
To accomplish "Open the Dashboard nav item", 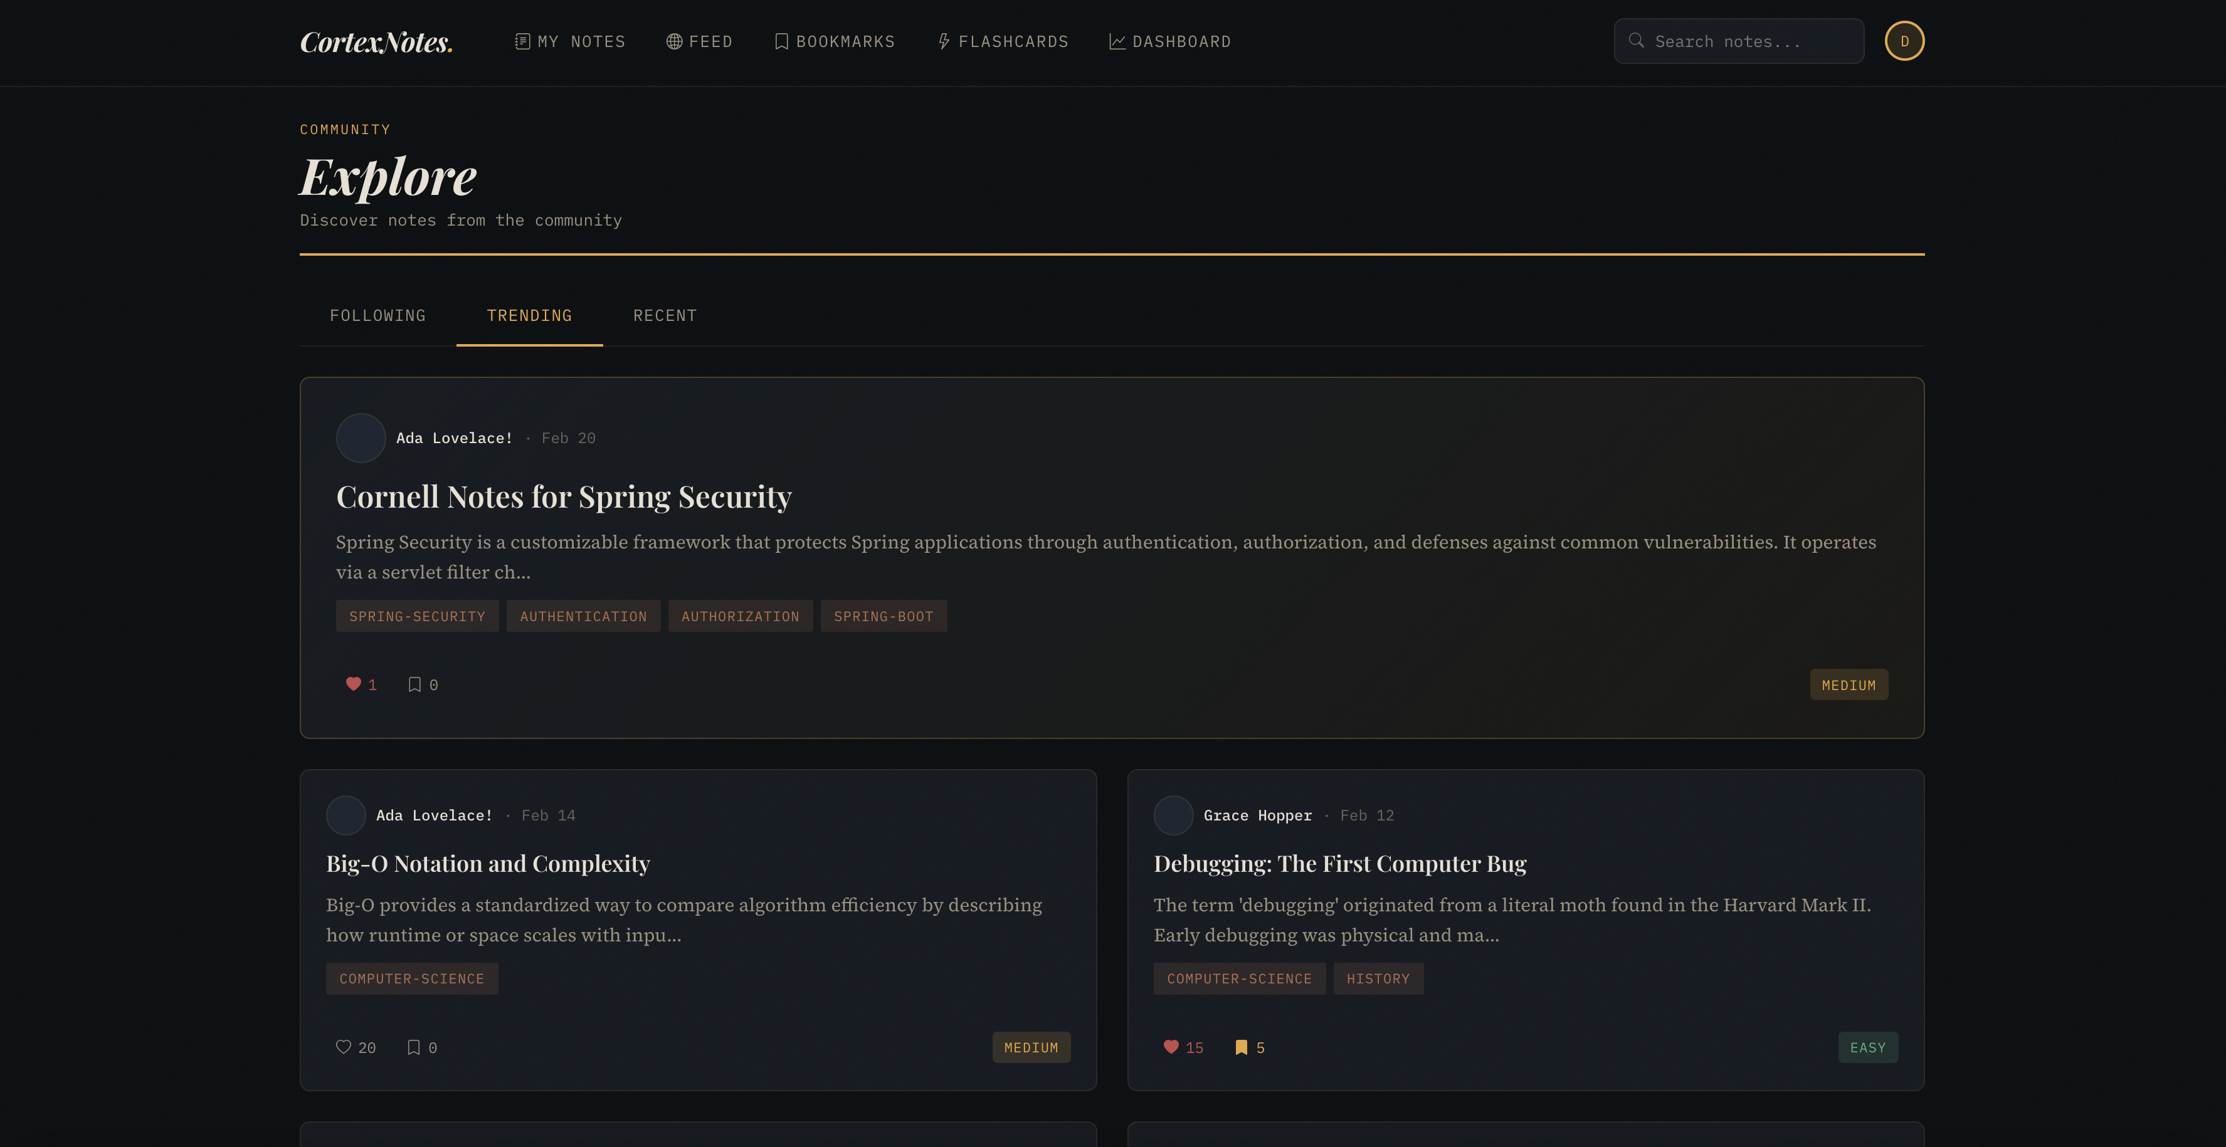I will click(1170, 41).
